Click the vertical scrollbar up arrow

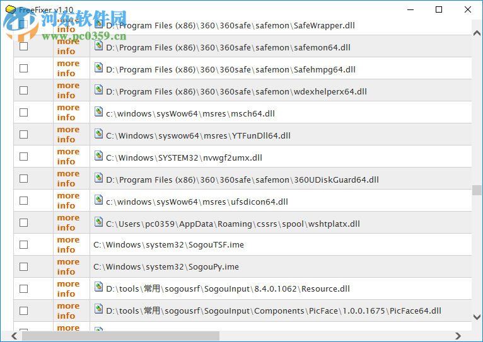[477, 33]
